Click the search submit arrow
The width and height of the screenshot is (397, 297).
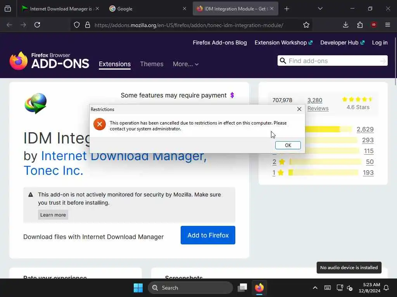pyautogui.click(x=383, y=61)
